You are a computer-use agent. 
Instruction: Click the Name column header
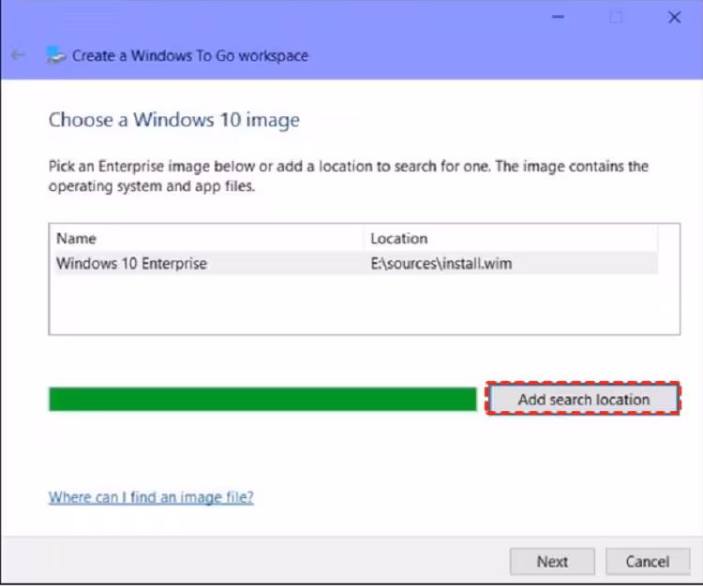[x=208, y=239]
